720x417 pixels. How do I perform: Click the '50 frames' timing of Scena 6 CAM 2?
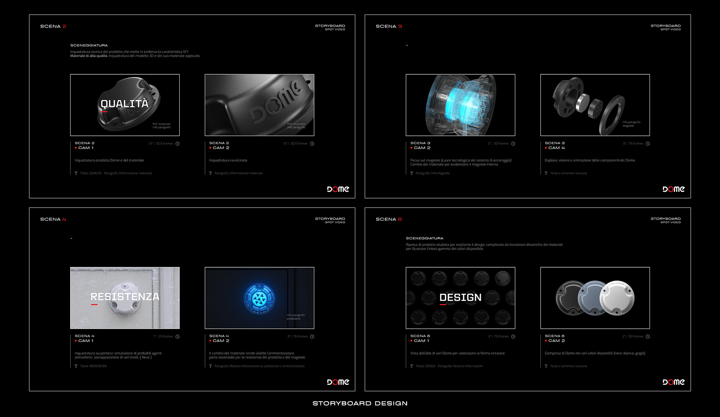[x=636, y=336]
